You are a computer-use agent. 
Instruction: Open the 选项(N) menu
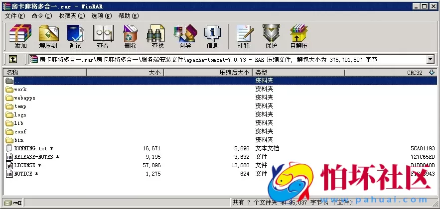tap(101, 16)
